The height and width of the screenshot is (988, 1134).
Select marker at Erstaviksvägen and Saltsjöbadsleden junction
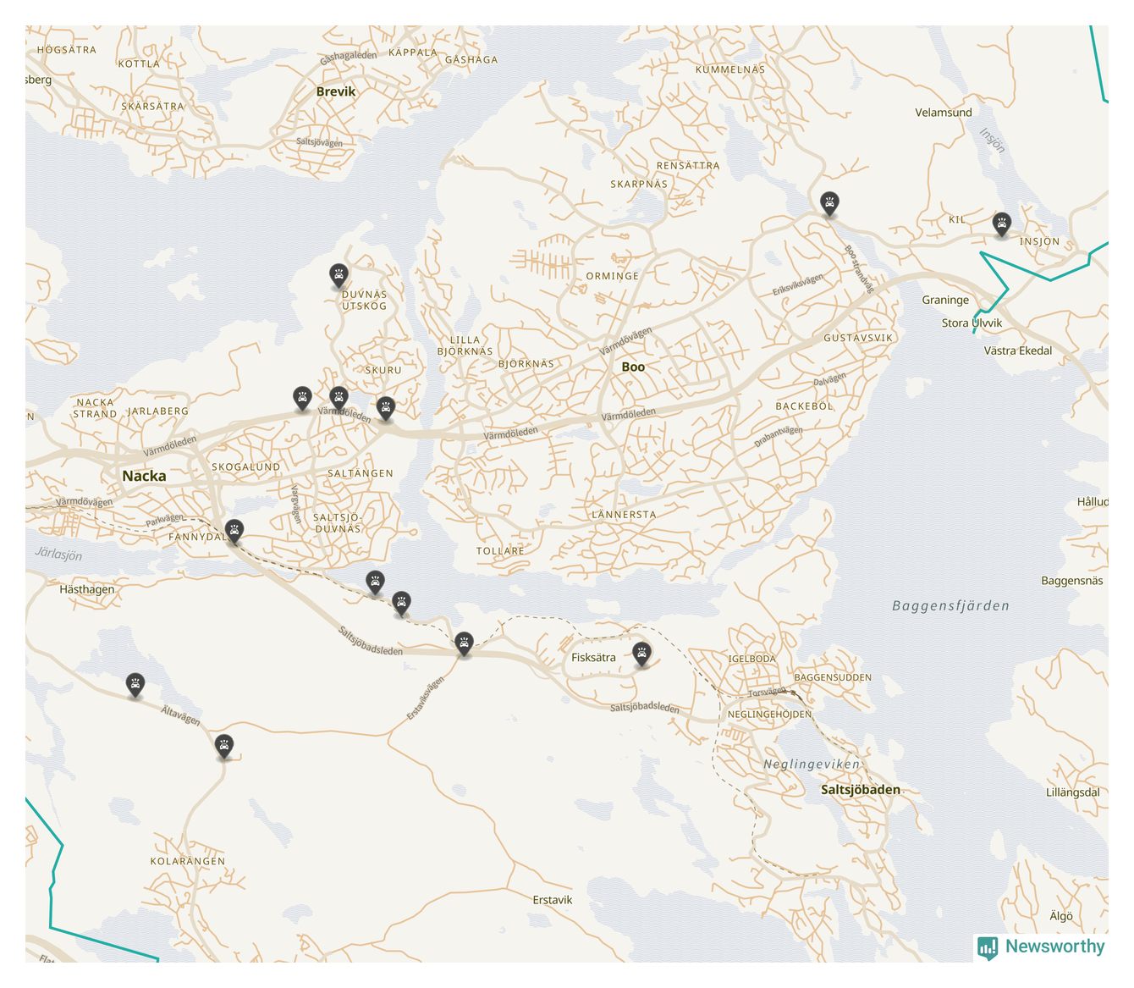click(464, 643)
